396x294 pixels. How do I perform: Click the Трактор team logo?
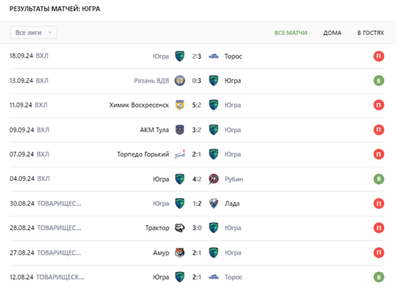click(180, 228)
